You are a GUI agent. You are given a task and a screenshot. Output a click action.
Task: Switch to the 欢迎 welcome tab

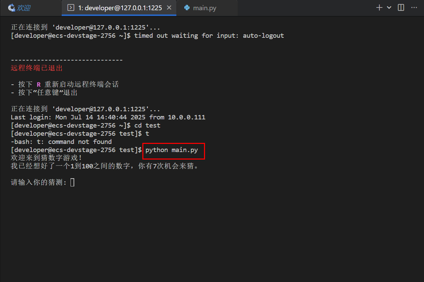31,8
